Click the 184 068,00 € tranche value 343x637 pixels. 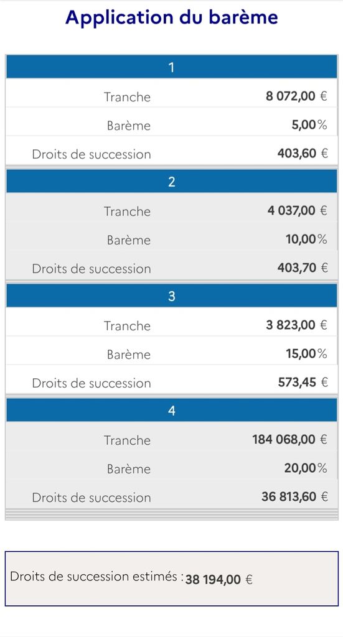[289, 440]
